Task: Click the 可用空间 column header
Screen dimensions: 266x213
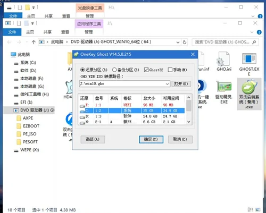Action: (172, 98)
